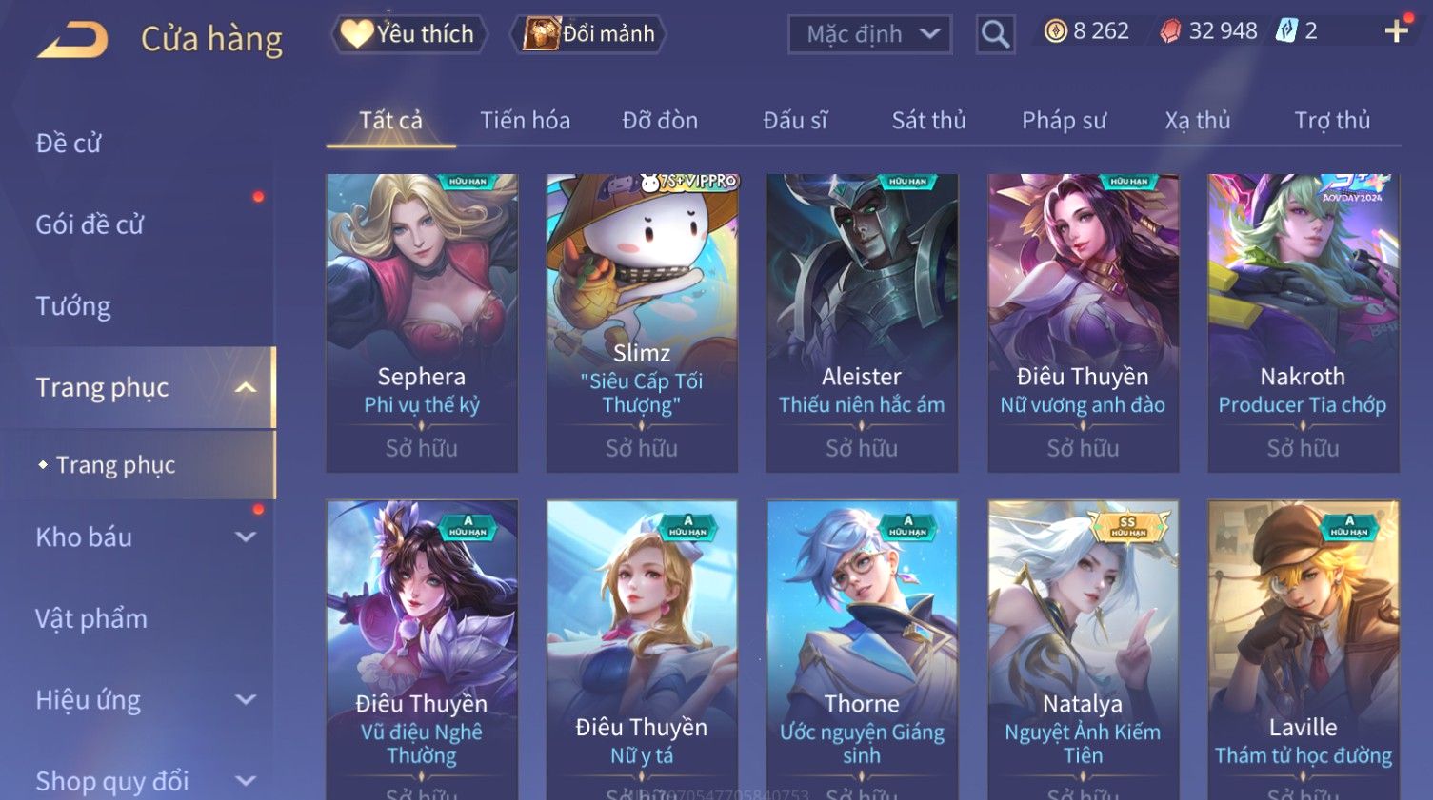Viewport: 1433px width, 800px height.
Task: Select the Pháp sư tab
Action: point(1064,121)
